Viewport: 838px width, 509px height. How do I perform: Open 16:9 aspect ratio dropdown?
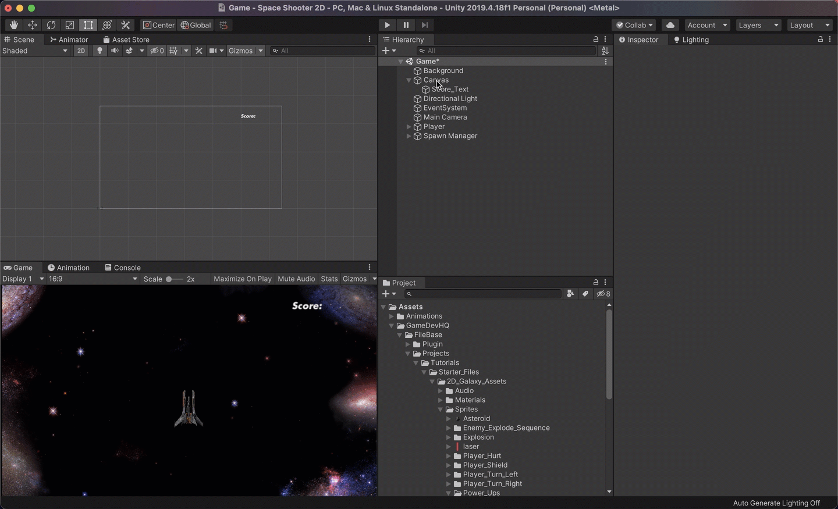[x=93, y=279]
